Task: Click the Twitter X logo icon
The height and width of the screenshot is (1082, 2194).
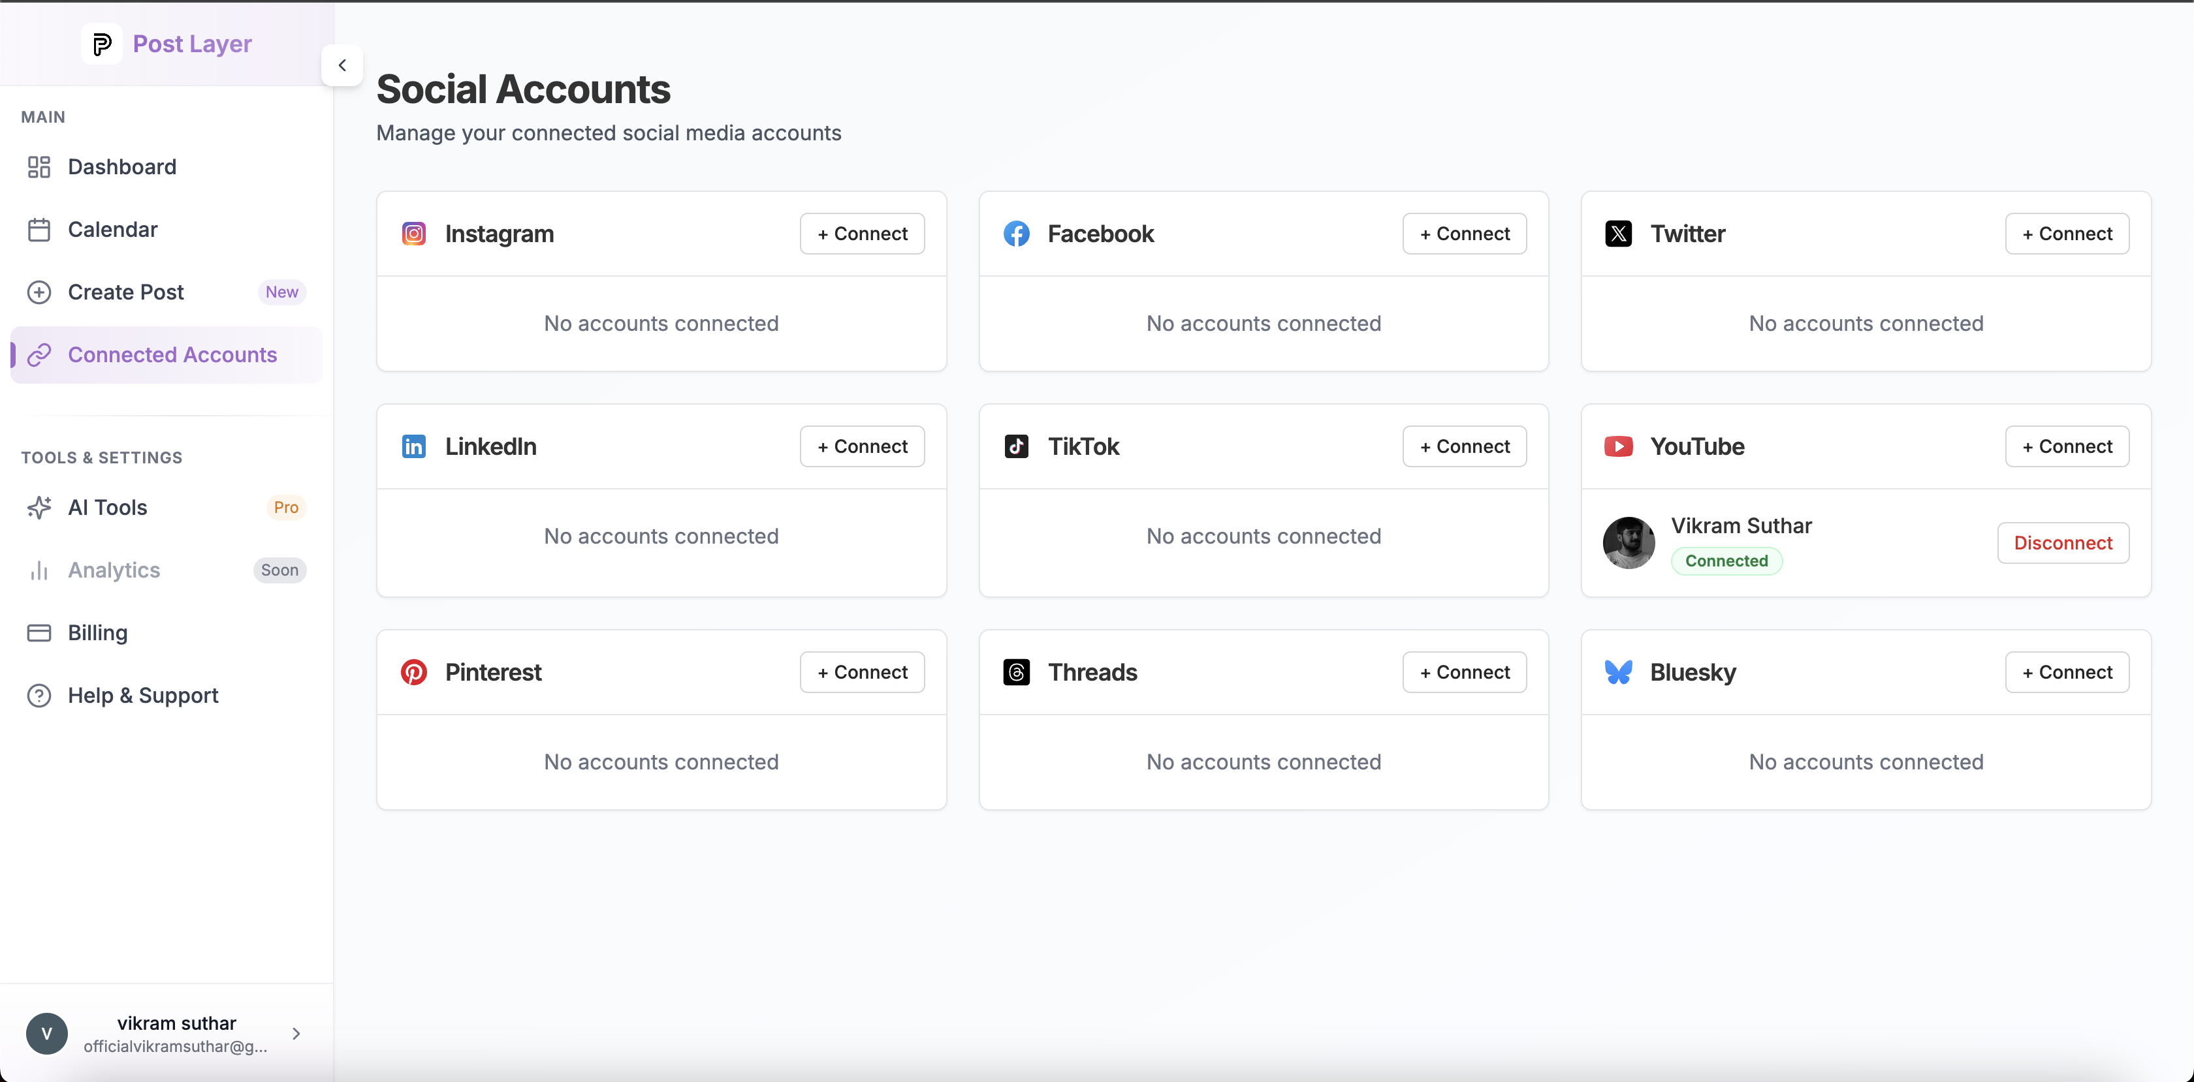Action: [1618, 233]
